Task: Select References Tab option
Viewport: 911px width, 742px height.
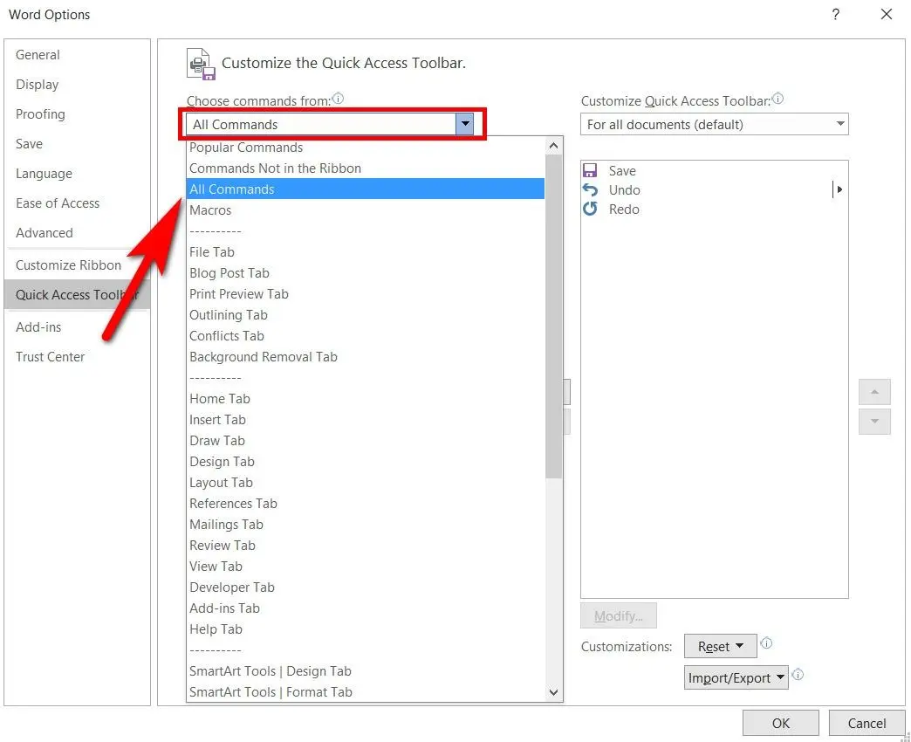Action: pos(366,503)
